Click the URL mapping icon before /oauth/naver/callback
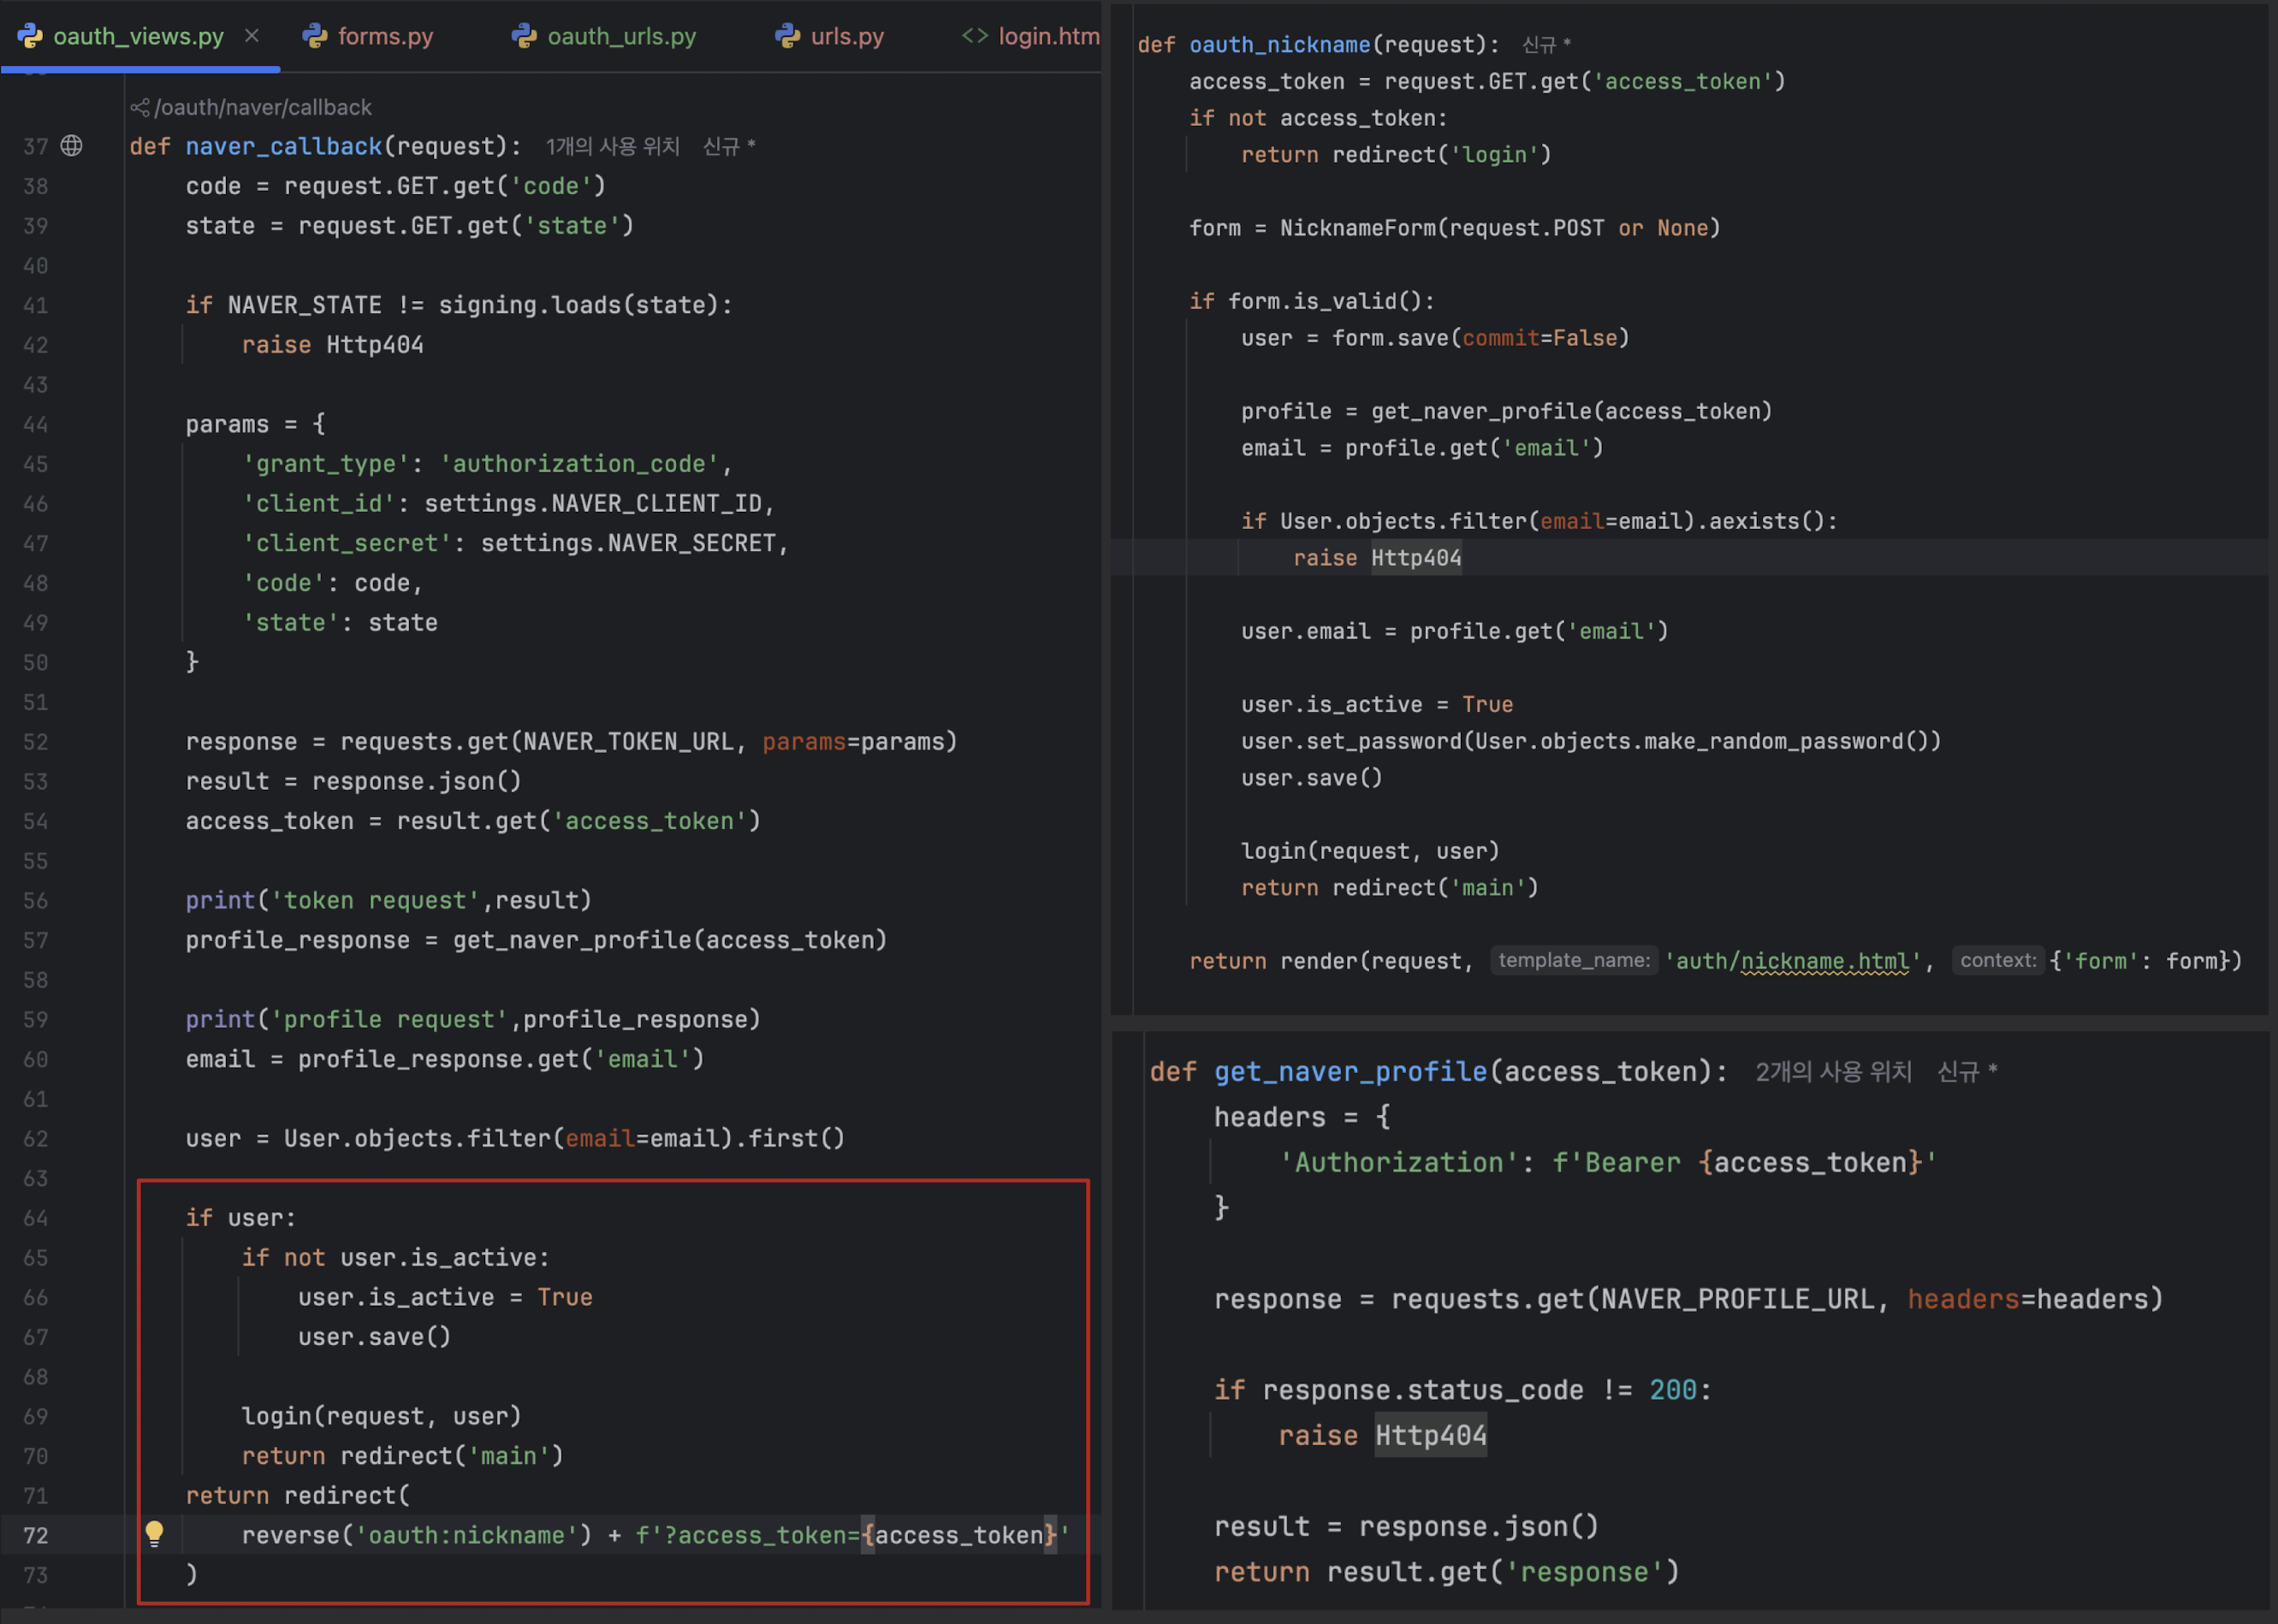 [x=140, y=107]
